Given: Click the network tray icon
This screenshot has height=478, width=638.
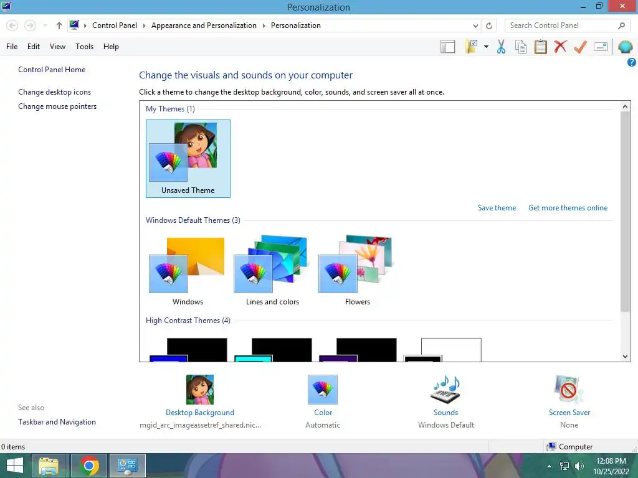Looking at the screenshot, I should pyautogui.click(x=564, y=466).
